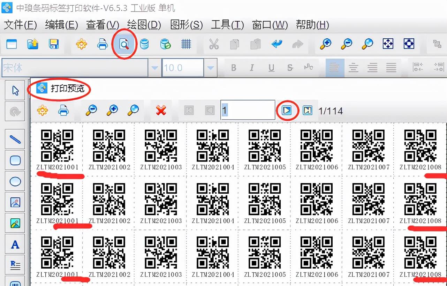Click the grid display icon
Viewport: 447px width, 286px height.
[x=186, y=44]
